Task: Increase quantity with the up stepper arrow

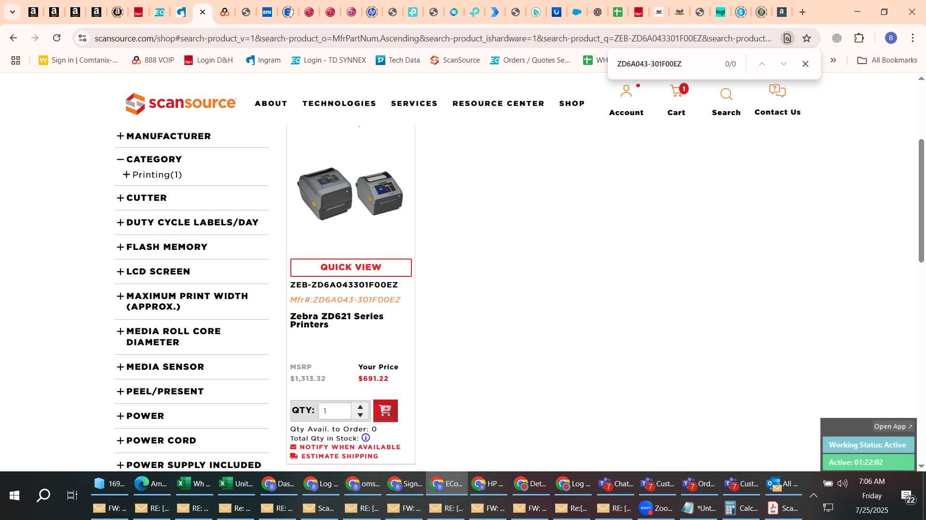Action: [x=360, y=407]
